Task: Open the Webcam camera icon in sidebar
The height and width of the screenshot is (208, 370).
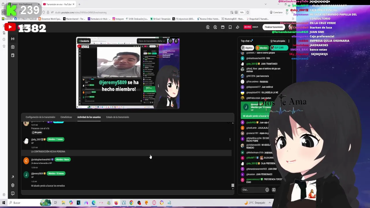Action: point(13,47)
